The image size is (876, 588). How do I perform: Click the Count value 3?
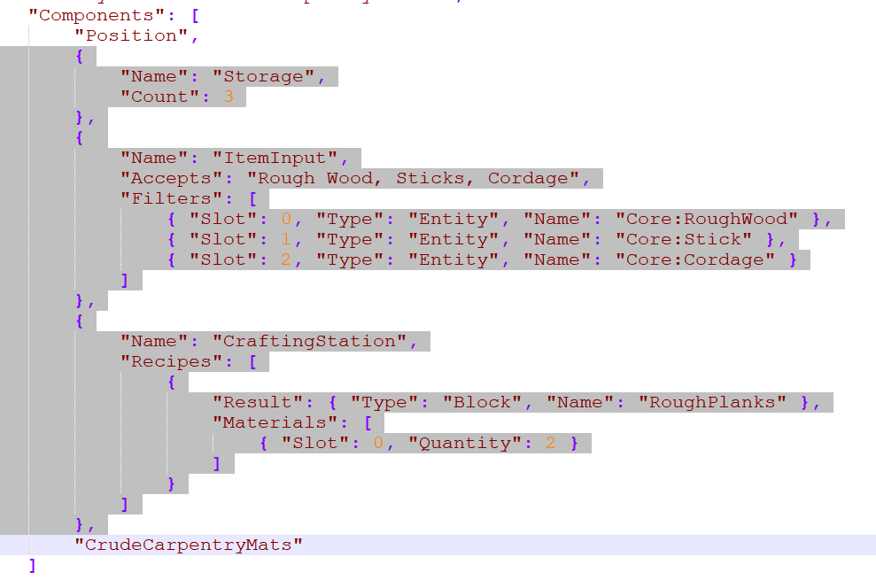229,97
